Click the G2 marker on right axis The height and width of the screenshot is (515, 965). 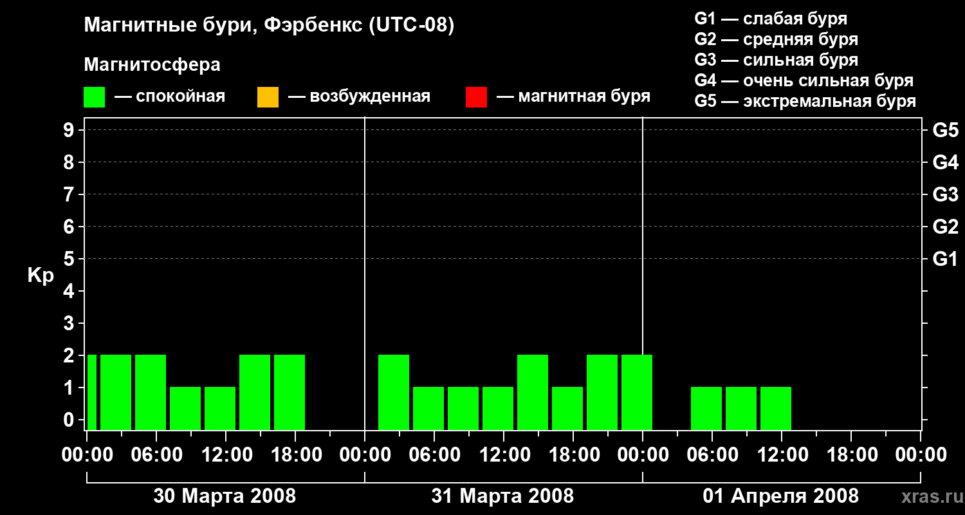(x=945, y=227)
